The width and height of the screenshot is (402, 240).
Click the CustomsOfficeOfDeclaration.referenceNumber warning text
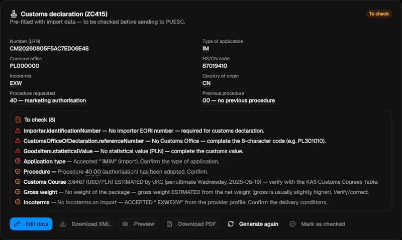pos(174,141)
